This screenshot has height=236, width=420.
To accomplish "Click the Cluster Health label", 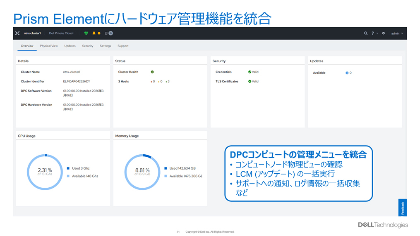I will [128, 72].
